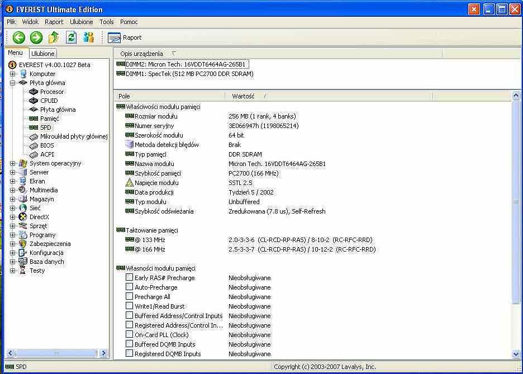The height and width of the screenshot is (374, 523).
Task: Select the Sprzęt hardware icon
Action: pos(23,226)
